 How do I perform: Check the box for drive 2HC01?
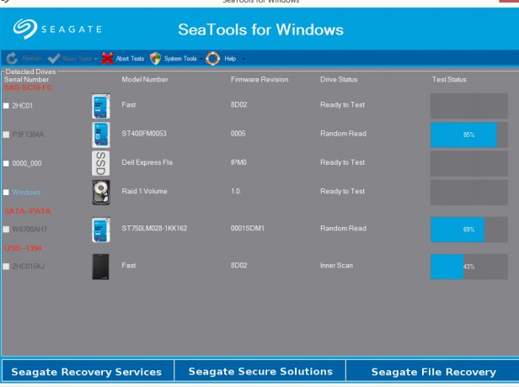point(7,106)
